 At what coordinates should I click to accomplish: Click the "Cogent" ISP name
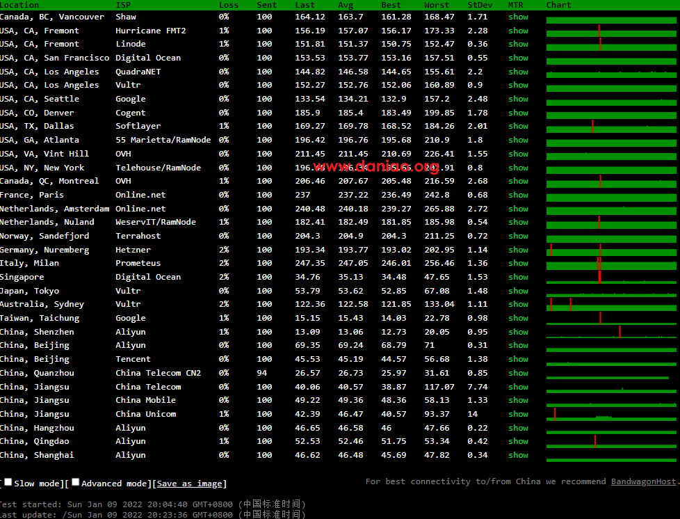tap(131, 113)
